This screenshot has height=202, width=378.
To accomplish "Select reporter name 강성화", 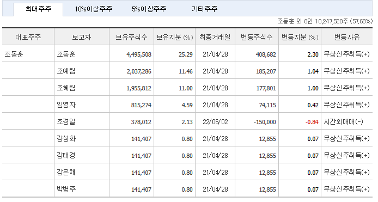I will [x=66, y=139].
